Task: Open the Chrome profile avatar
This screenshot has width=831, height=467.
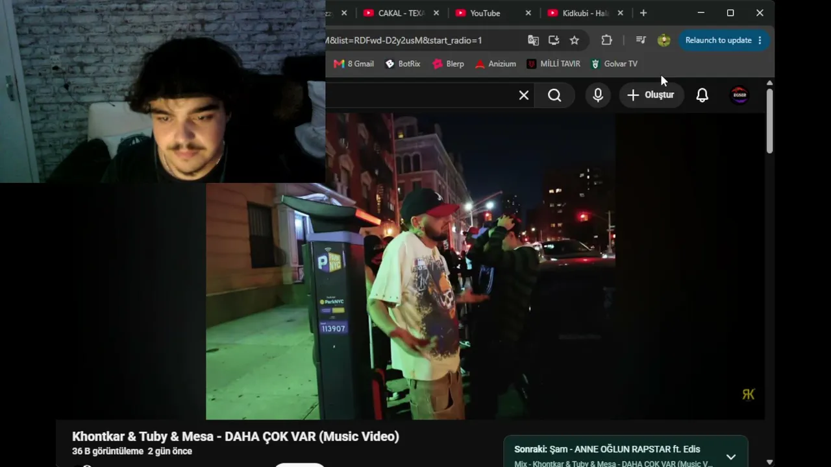Action: tap(664, 40)
